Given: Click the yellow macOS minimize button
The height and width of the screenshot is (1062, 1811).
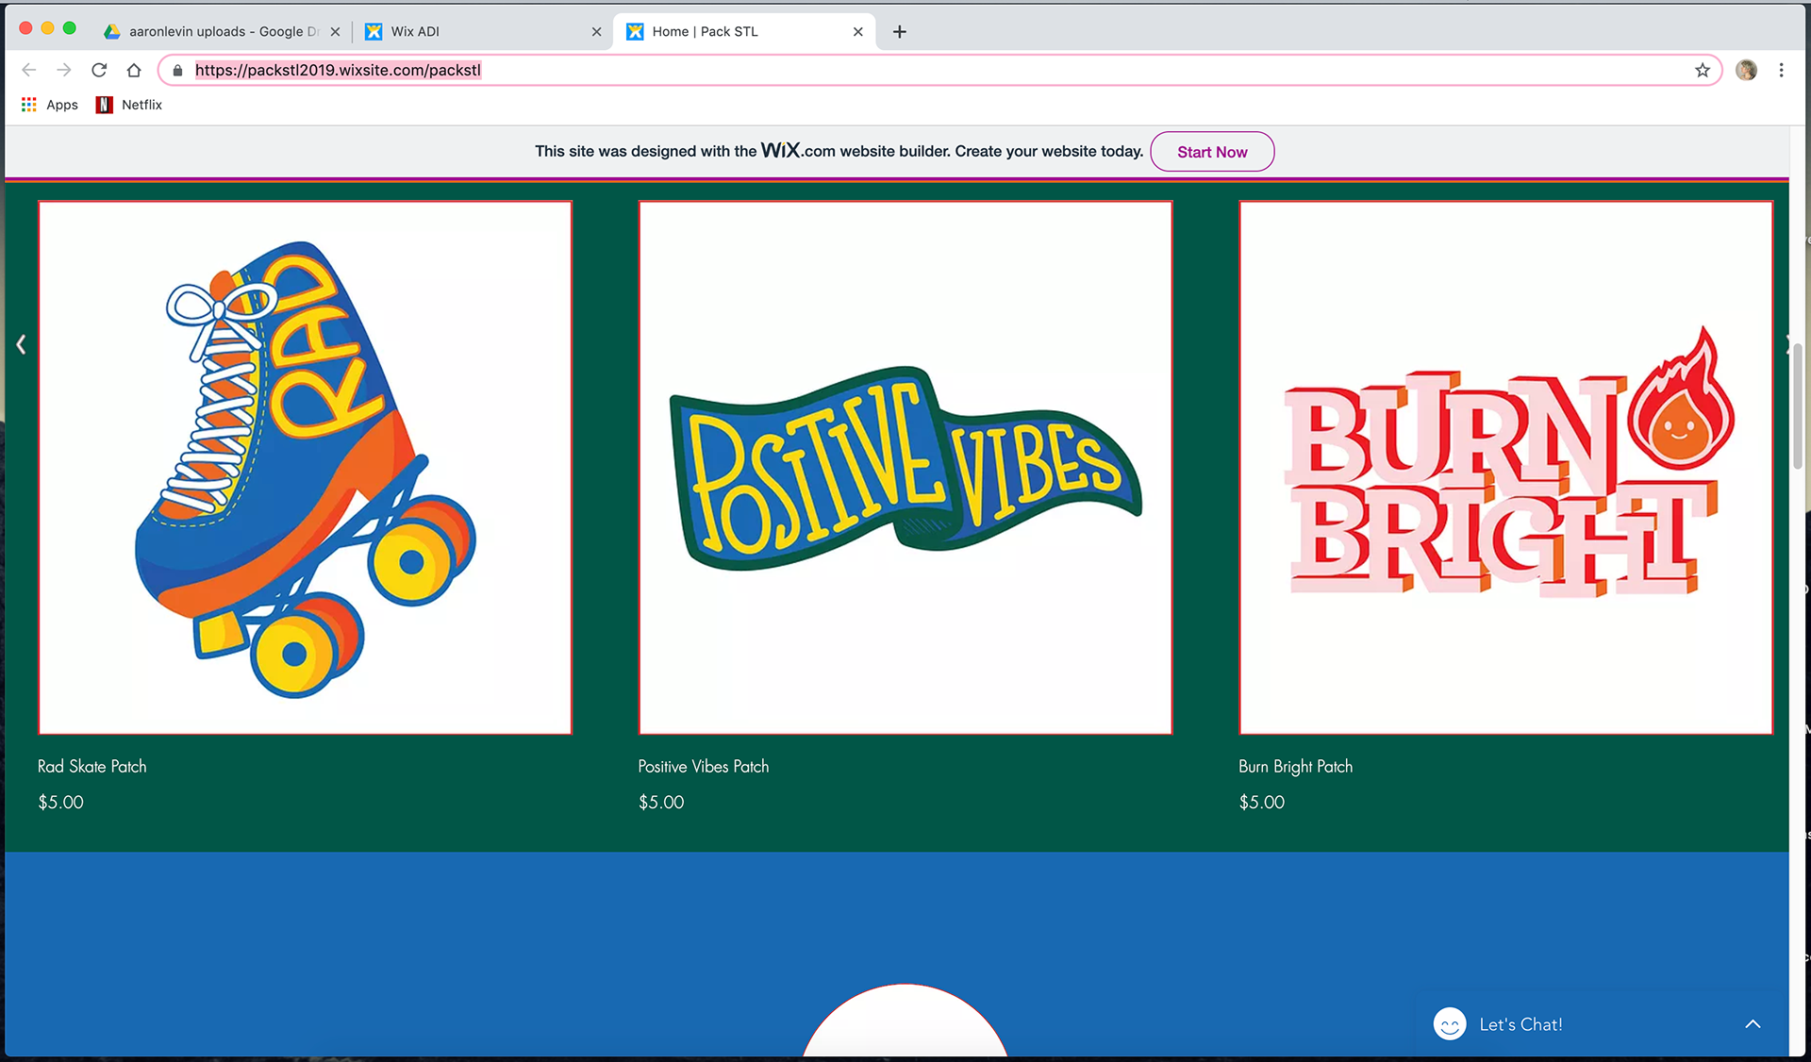Looking at the screenshot, I should click(47, 28).
